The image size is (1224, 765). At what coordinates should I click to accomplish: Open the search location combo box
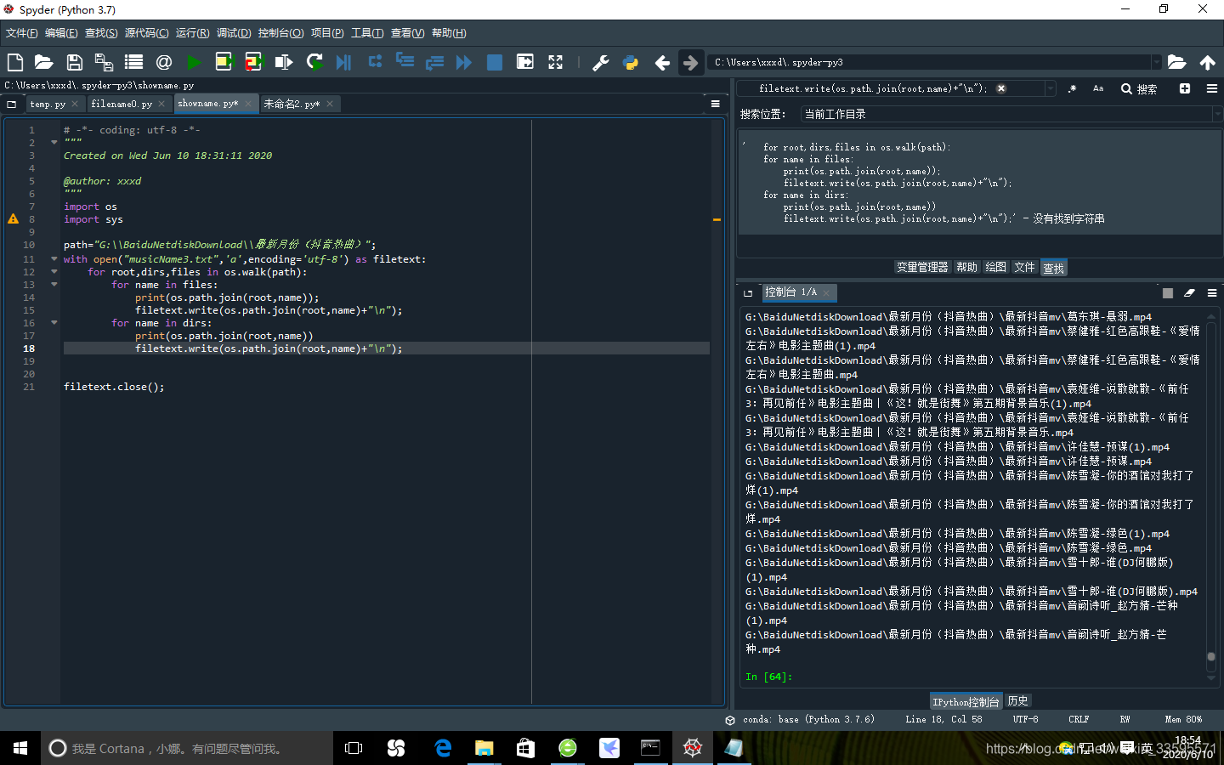pos(1010,114)
